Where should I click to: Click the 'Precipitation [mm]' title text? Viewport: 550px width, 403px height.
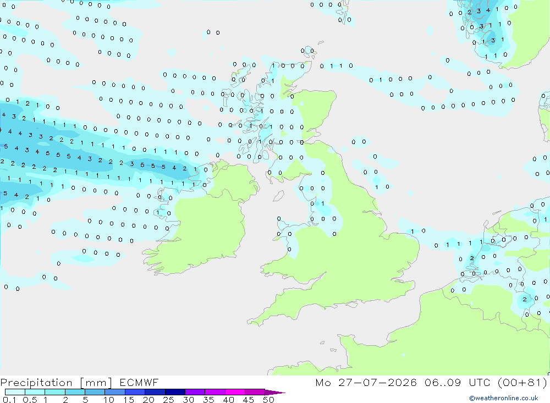pyautogui.click(x=56, y=383)
